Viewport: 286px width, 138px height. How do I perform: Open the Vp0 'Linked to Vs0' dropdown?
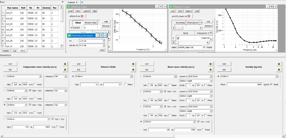tap(60, 76)
